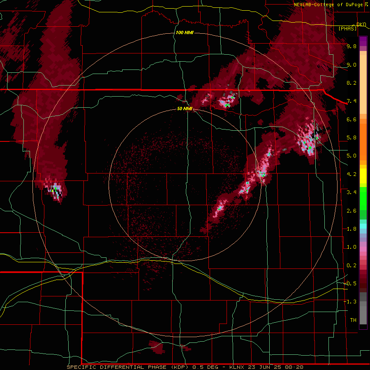Click the NEXLAB arrow logo icon

click(x=366, y=4)
